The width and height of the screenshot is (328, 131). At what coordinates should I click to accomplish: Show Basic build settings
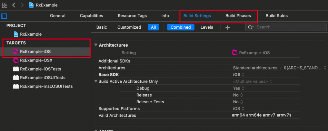(x=102, y=27)
